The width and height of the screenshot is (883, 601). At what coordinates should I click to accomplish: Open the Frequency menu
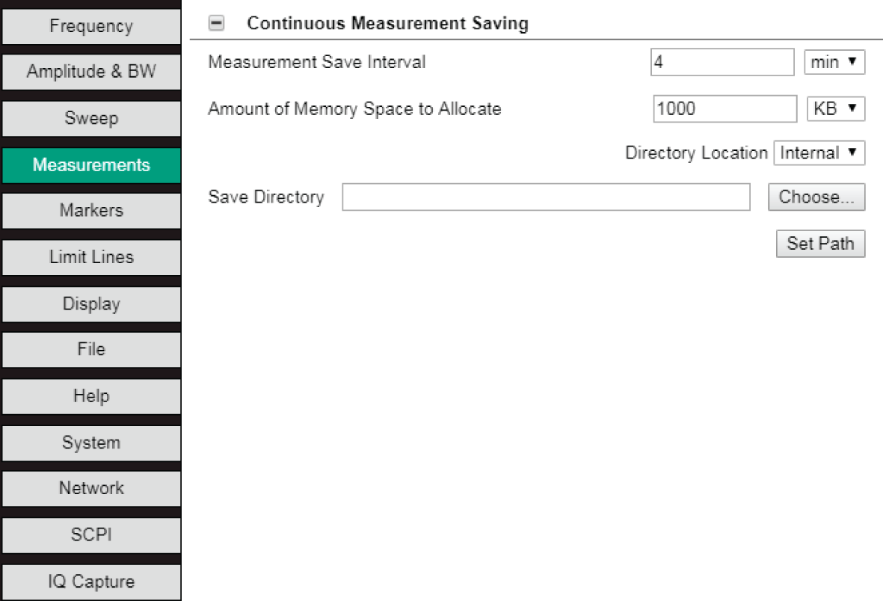pyautogui.click(x=91, y=26)
